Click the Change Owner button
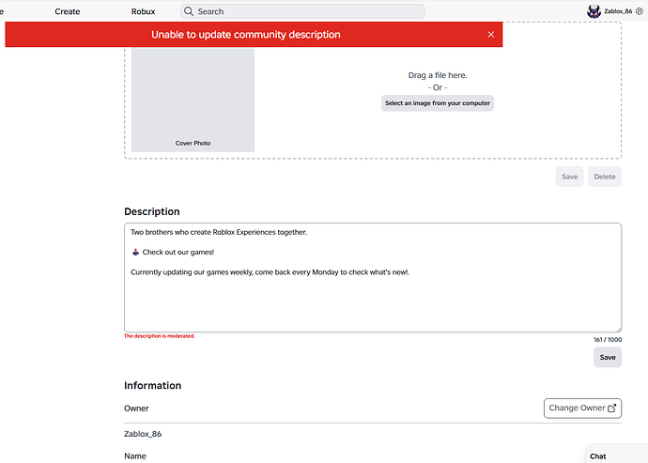The width and height of the screenshot is (648, 463). coord(582,408)
